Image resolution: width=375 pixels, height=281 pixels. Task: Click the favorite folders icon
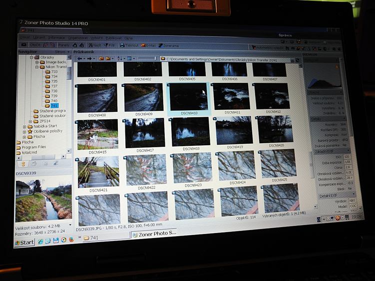click(108, 58)
